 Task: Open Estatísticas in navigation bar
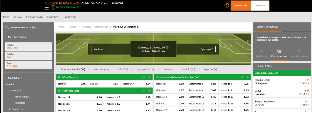point(53,17)
